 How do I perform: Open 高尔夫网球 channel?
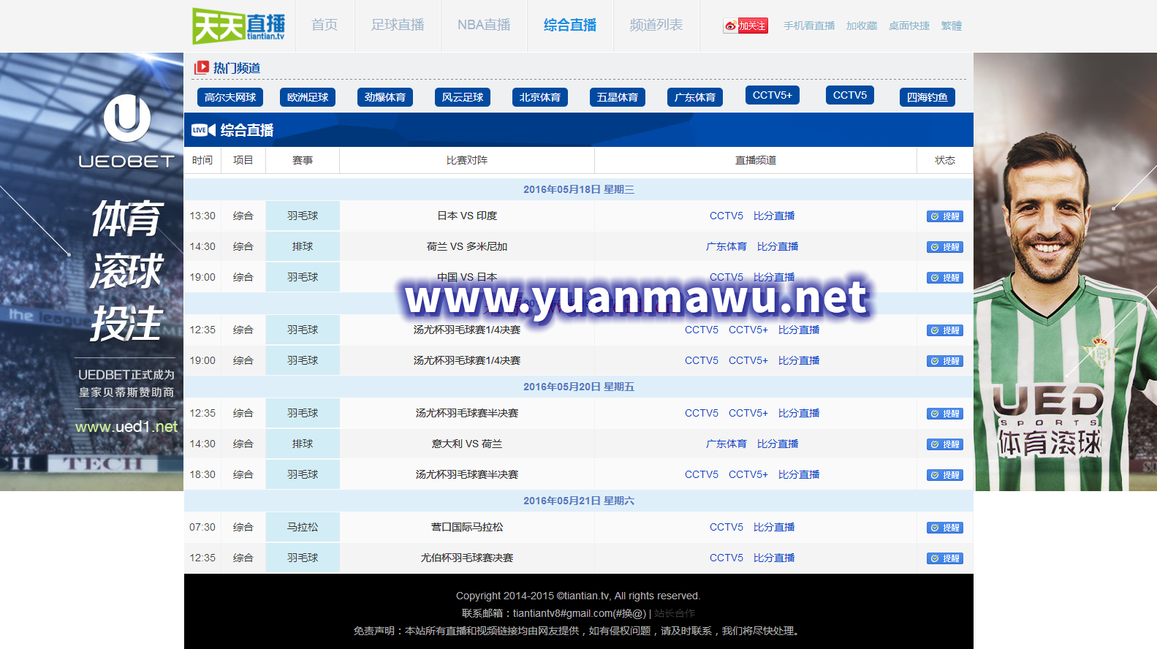(x=230, y=97)
